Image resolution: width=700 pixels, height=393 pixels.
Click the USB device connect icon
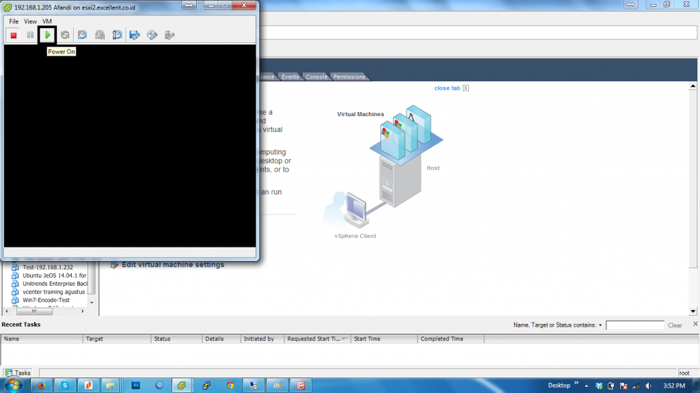(x=170, y=35)
